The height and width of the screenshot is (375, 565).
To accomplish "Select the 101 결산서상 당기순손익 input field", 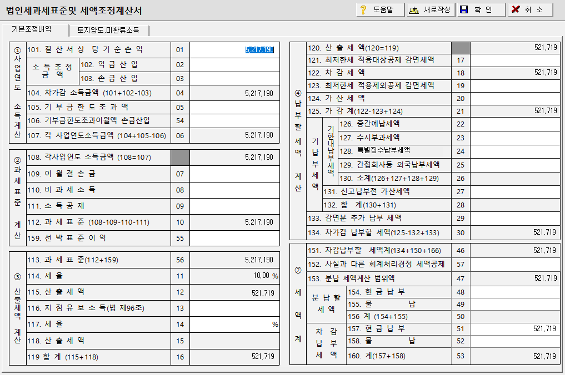I will pyautogui.click(x=234, y=50).
